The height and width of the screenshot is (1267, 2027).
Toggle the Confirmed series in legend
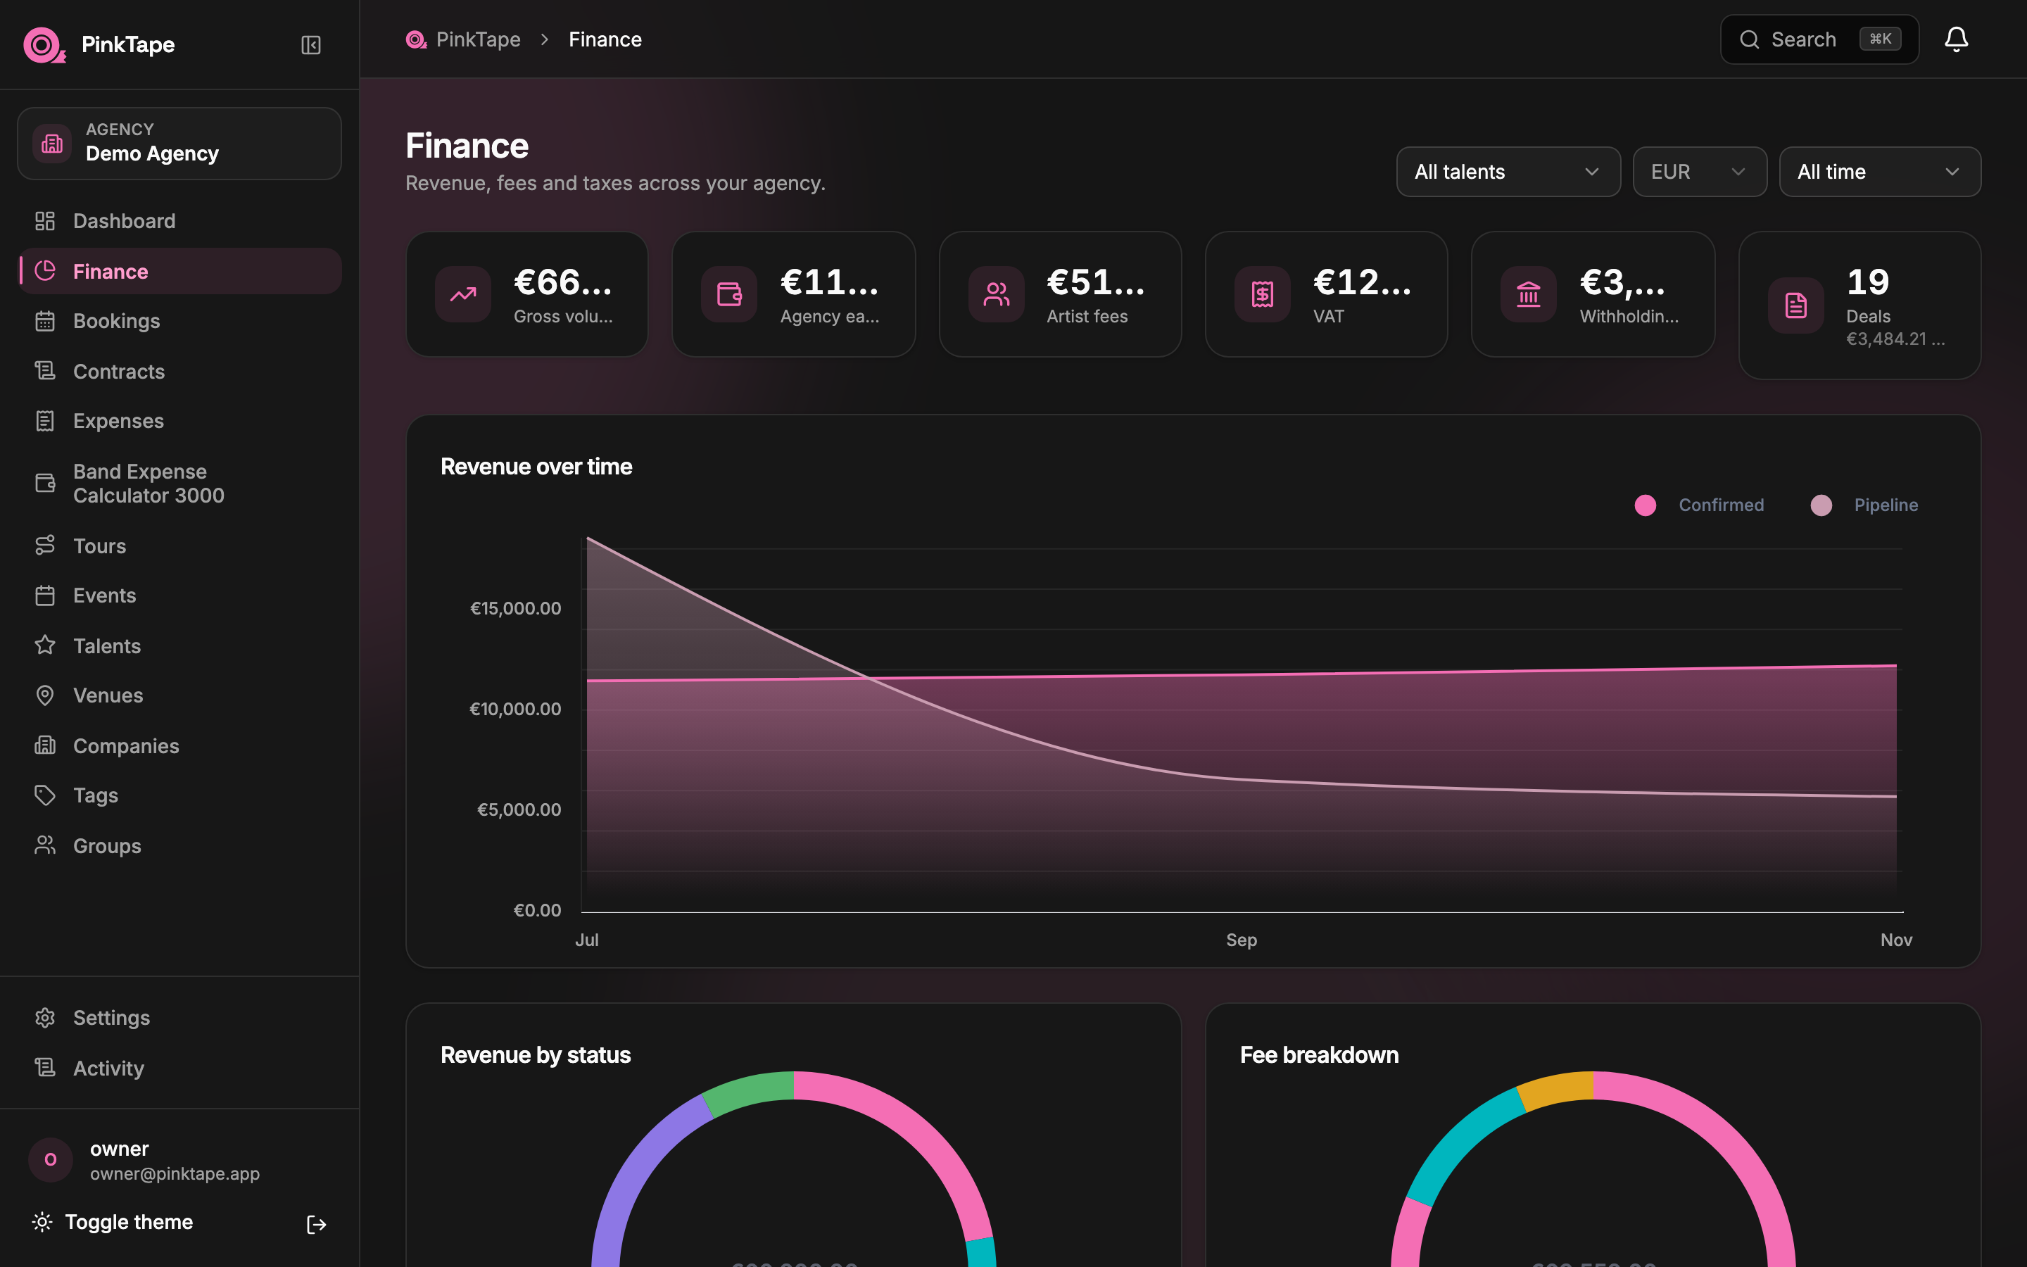coord(1698,505)
